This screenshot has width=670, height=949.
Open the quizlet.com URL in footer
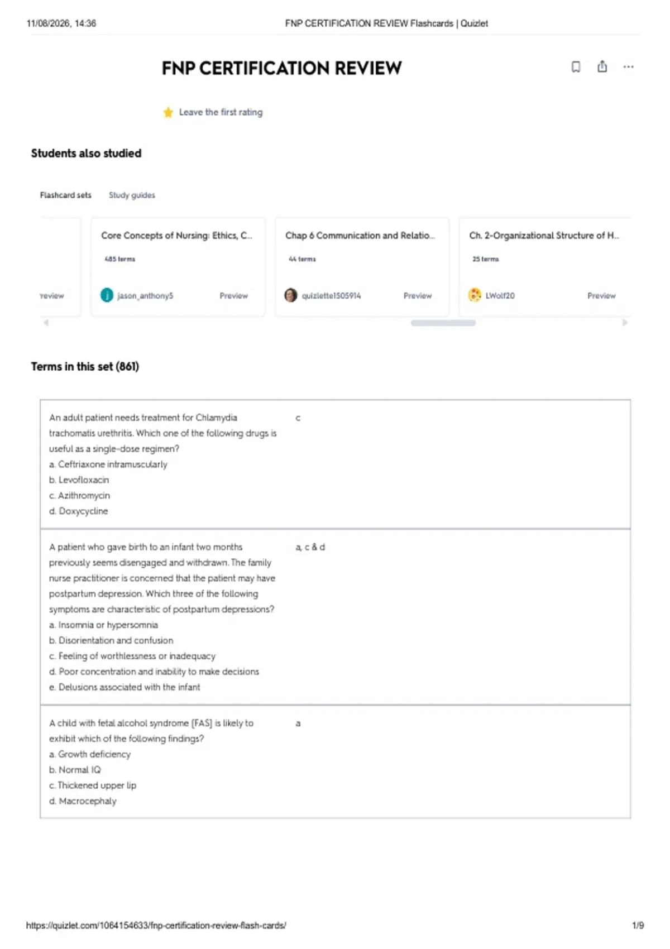click(x=156, y=925)
